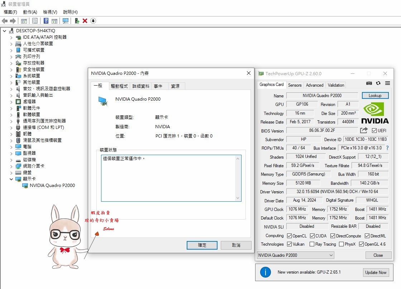Collapse the DESKTOP-5H4KTIQ root node

[5, 31]
